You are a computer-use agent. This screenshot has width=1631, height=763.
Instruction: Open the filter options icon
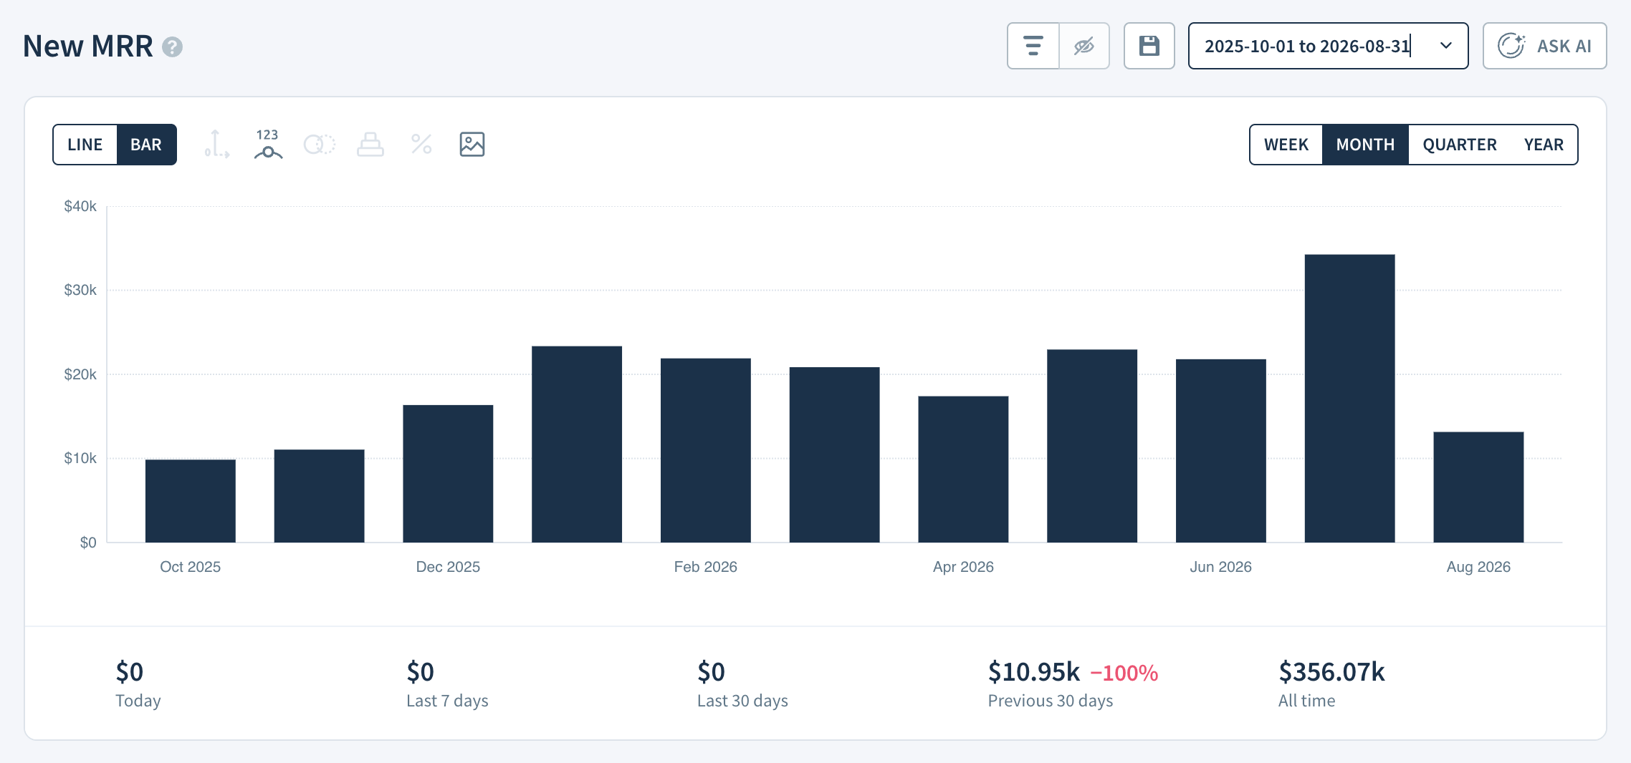pos(1033,46)
